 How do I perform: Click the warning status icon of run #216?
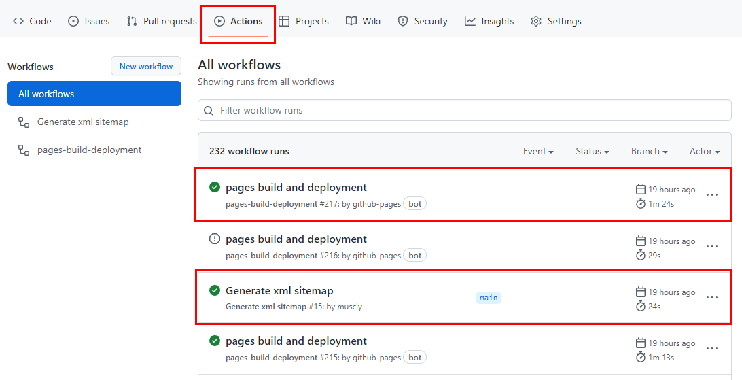(215, 239)
